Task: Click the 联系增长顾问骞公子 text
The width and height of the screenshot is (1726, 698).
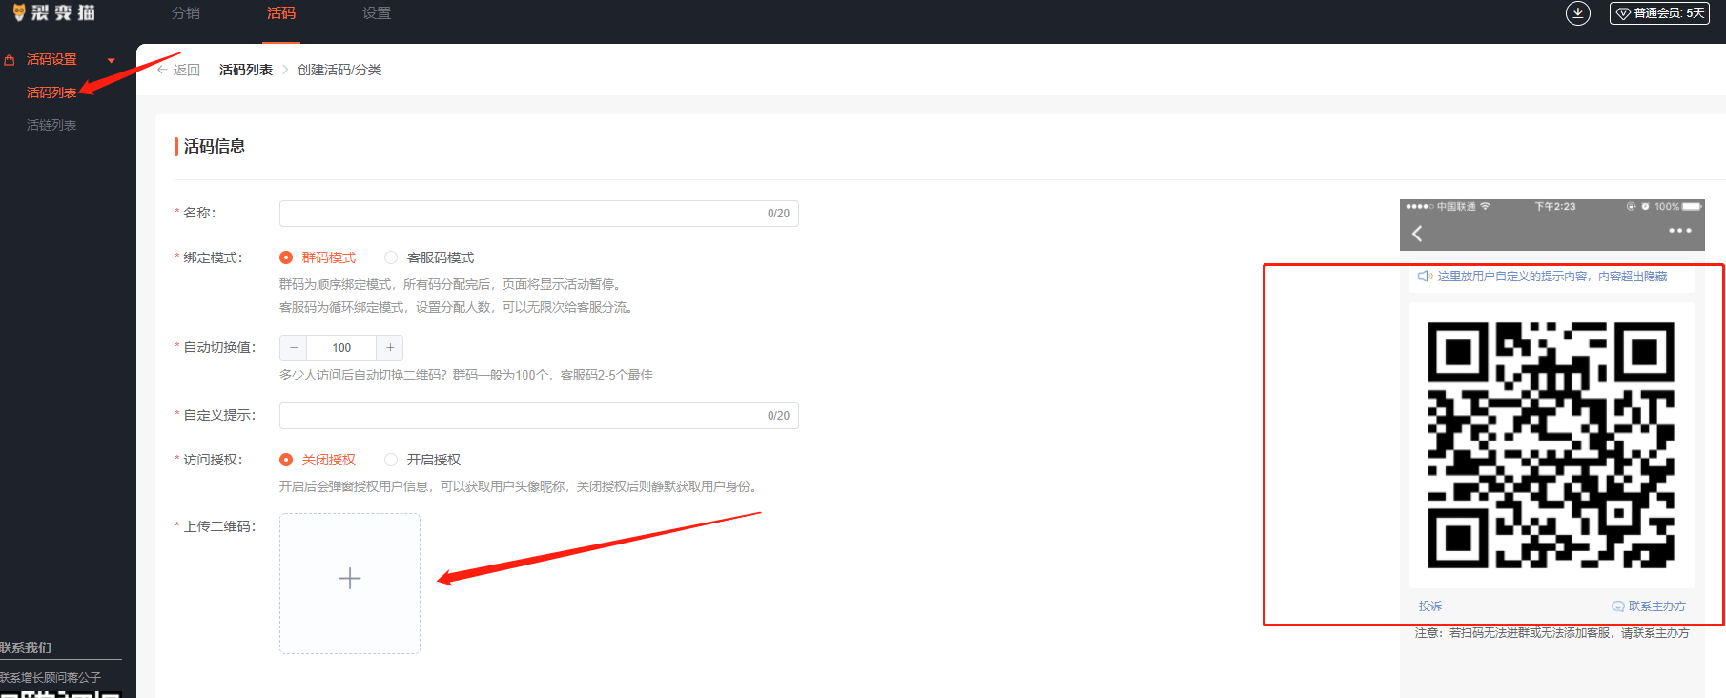Action: click(51, 677)
